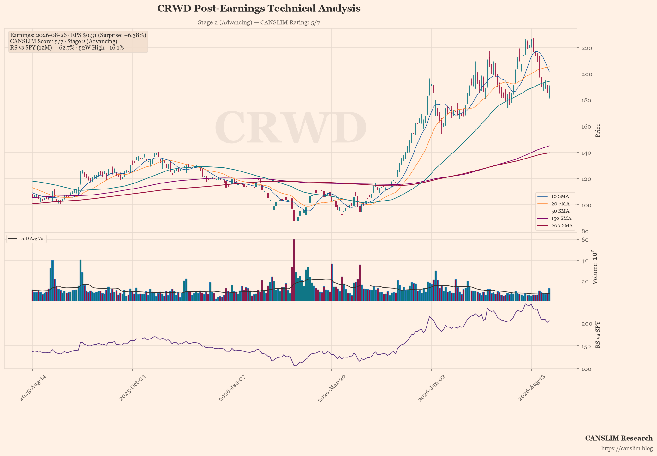
Task: Click the 2026-Jan-07 date label
Action: tap(232, 388)
